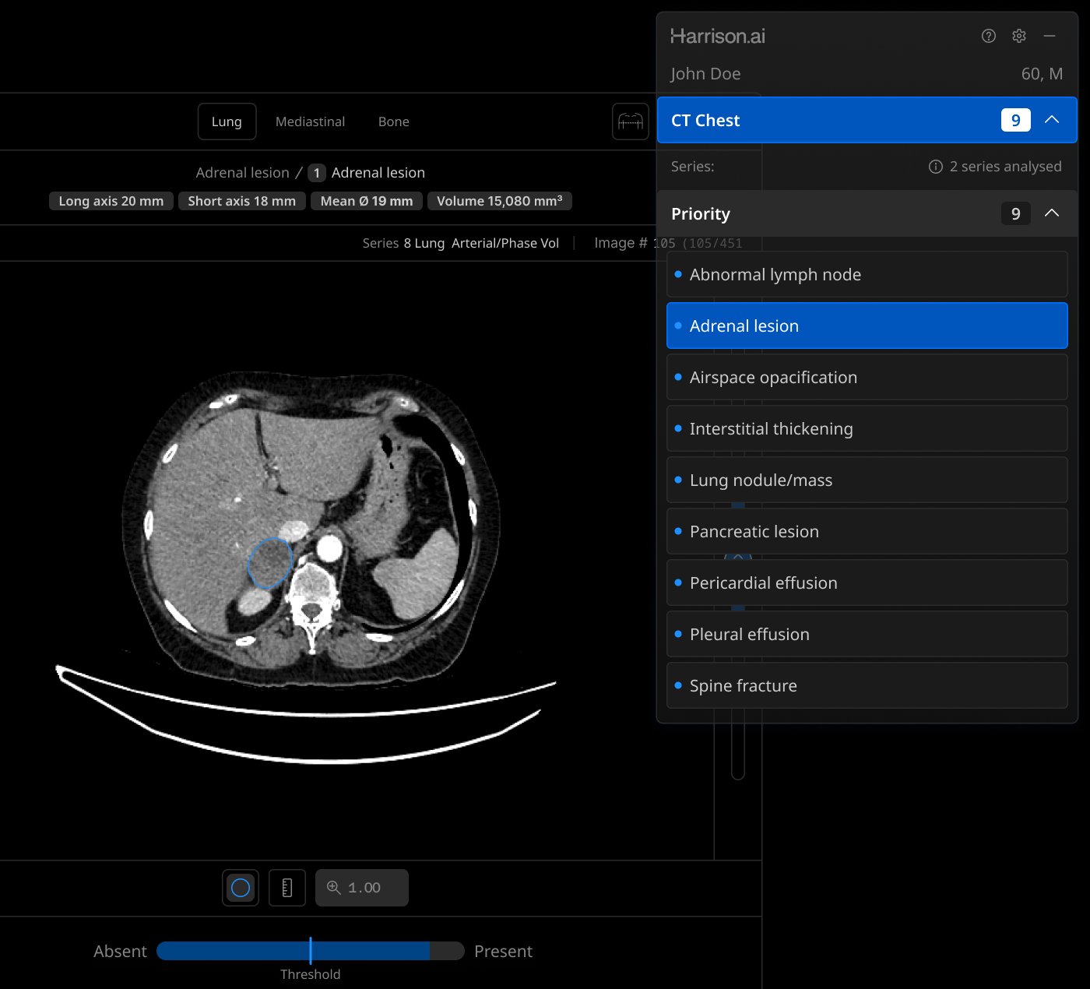
Task: Click the Absent/Present threshold slider
Action: point(310,951)
